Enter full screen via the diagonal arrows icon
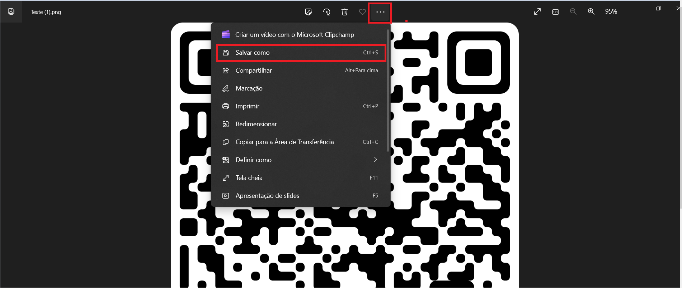The height and width of the screenshot is (288, 682). pos(537,12)
